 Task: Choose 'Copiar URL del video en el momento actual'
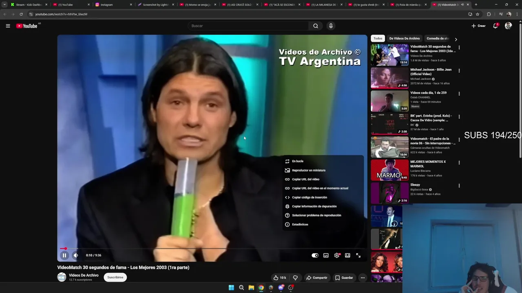click(x=323, y=188)
